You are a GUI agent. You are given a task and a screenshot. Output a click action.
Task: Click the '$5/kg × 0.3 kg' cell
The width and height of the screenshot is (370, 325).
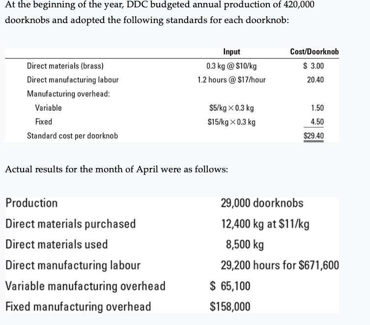231,108
